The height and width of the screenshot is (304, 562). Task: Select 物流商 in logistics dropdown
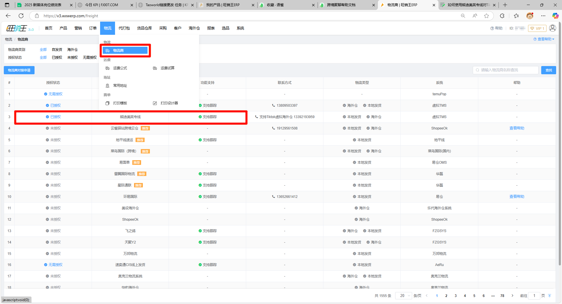pyautogui.click(x=125, y=51)
